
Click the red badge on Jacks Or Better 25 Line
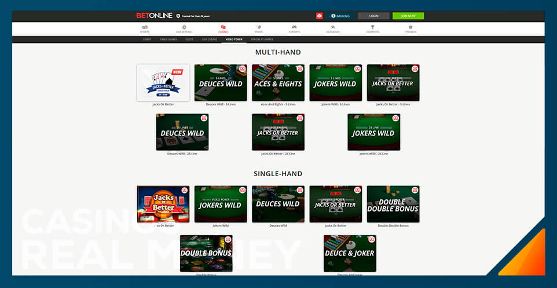pyautogui.click(x=300, y=118)
